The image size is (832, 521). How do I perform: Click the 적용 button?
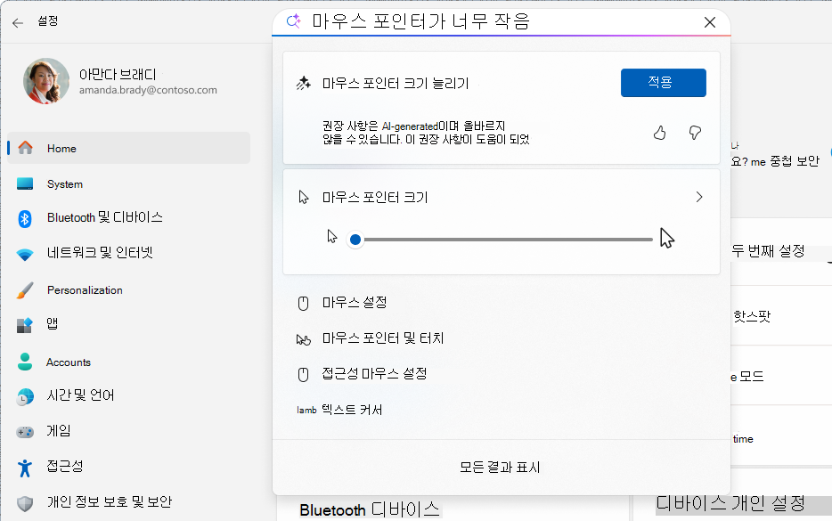pyautogui.click(x=663, y=82)
